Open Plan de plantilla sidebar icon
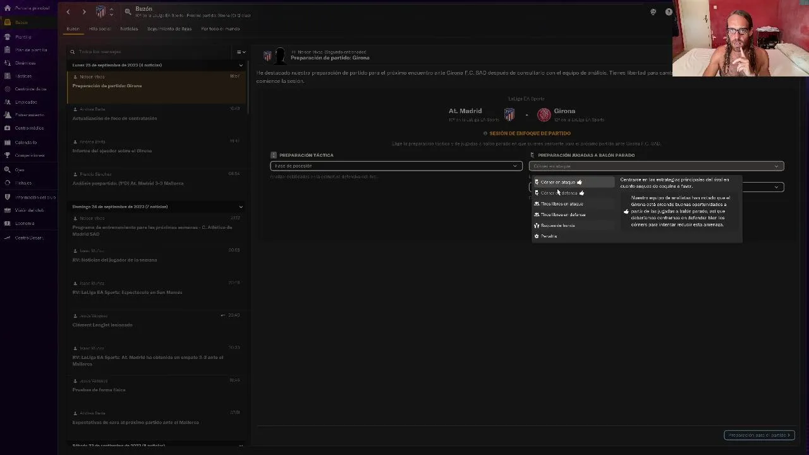The image size is (809, 455). coord(7,50)
